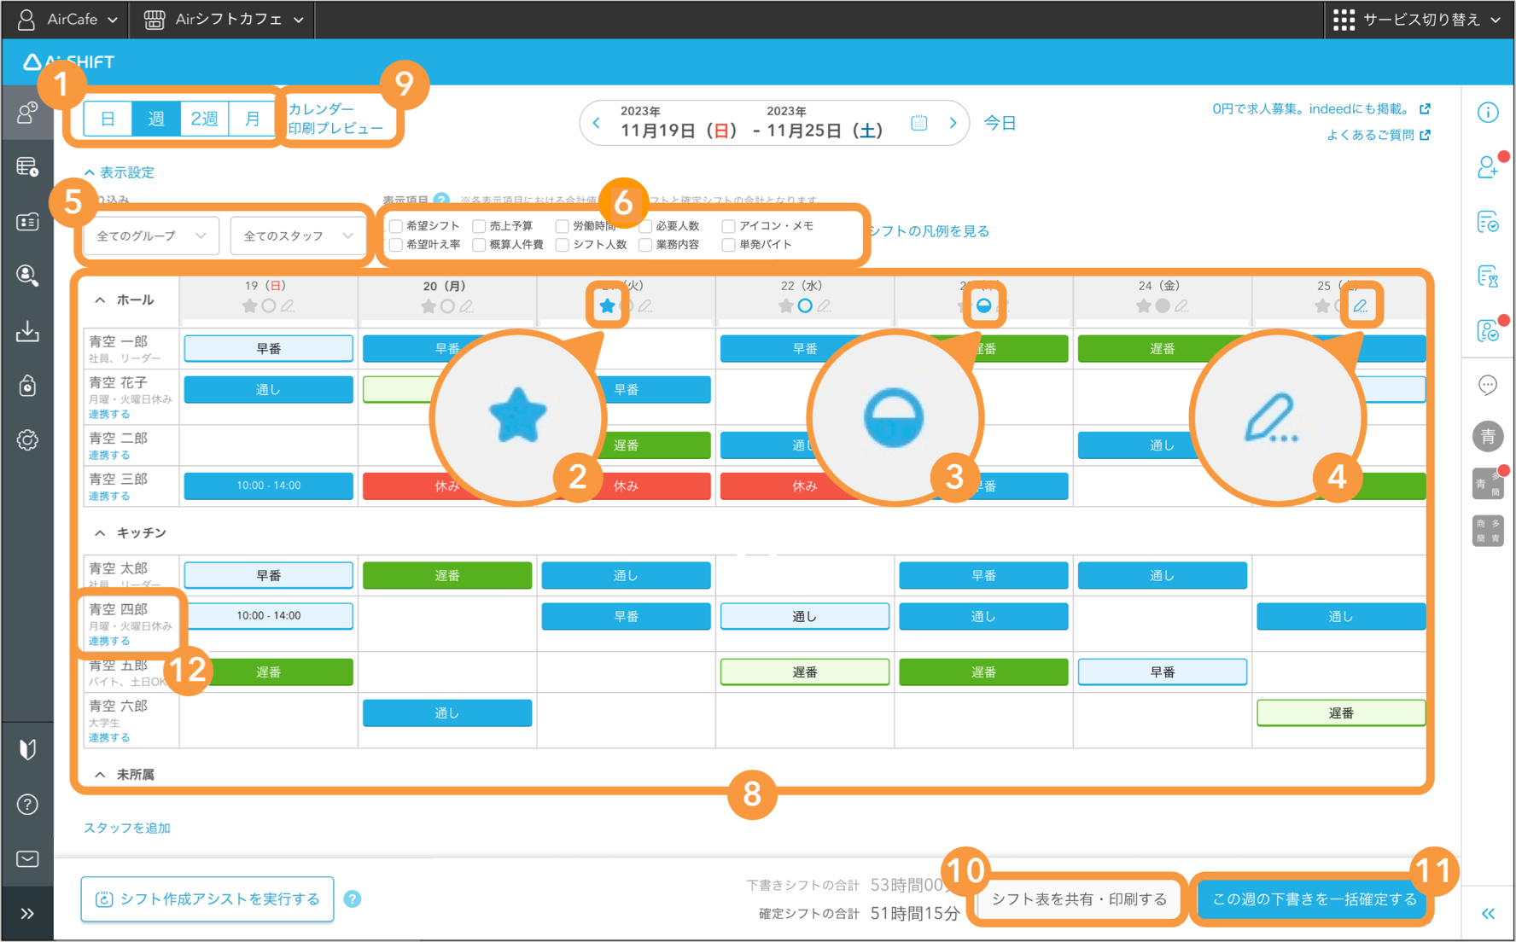Check the 希望叶え率 checkbox
Viewport: 1516px width, 942px height.
coord(396,245)
